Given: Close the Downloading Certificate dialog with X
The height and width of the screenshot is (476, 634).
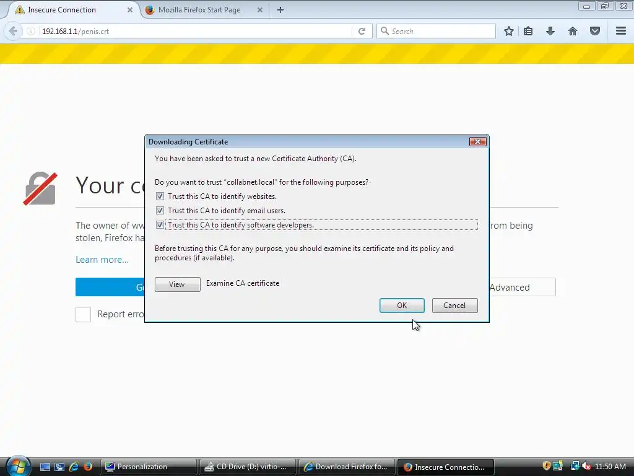Looking at the screenshot, I should coord(477,142).
